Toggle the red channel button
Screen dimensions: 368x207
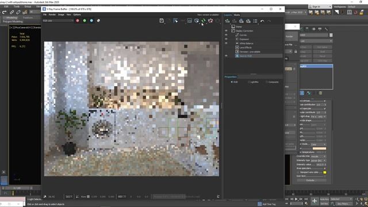point(78,21)
